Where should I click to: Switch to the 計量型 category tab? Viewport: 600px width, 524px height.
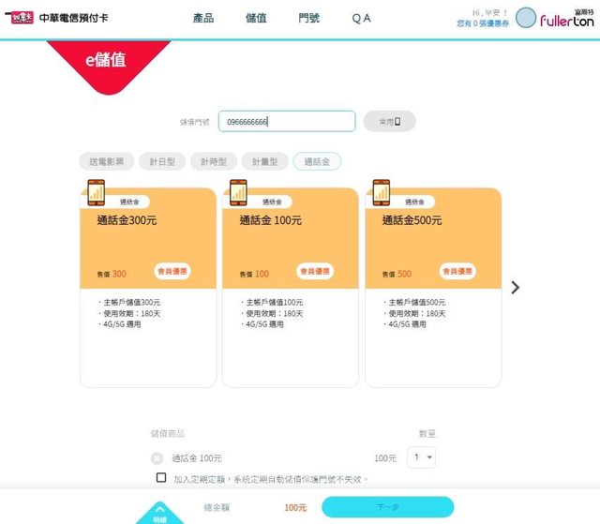coord(264,162)
